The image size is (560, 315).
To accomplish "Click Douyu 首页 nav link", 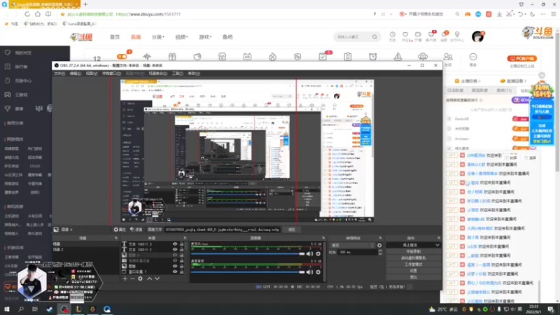I will (115, 37).
